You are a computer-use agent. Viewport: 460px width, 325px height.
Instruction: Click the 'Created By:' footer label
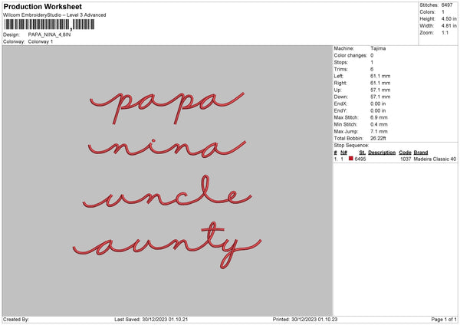(x=16, y=320)
